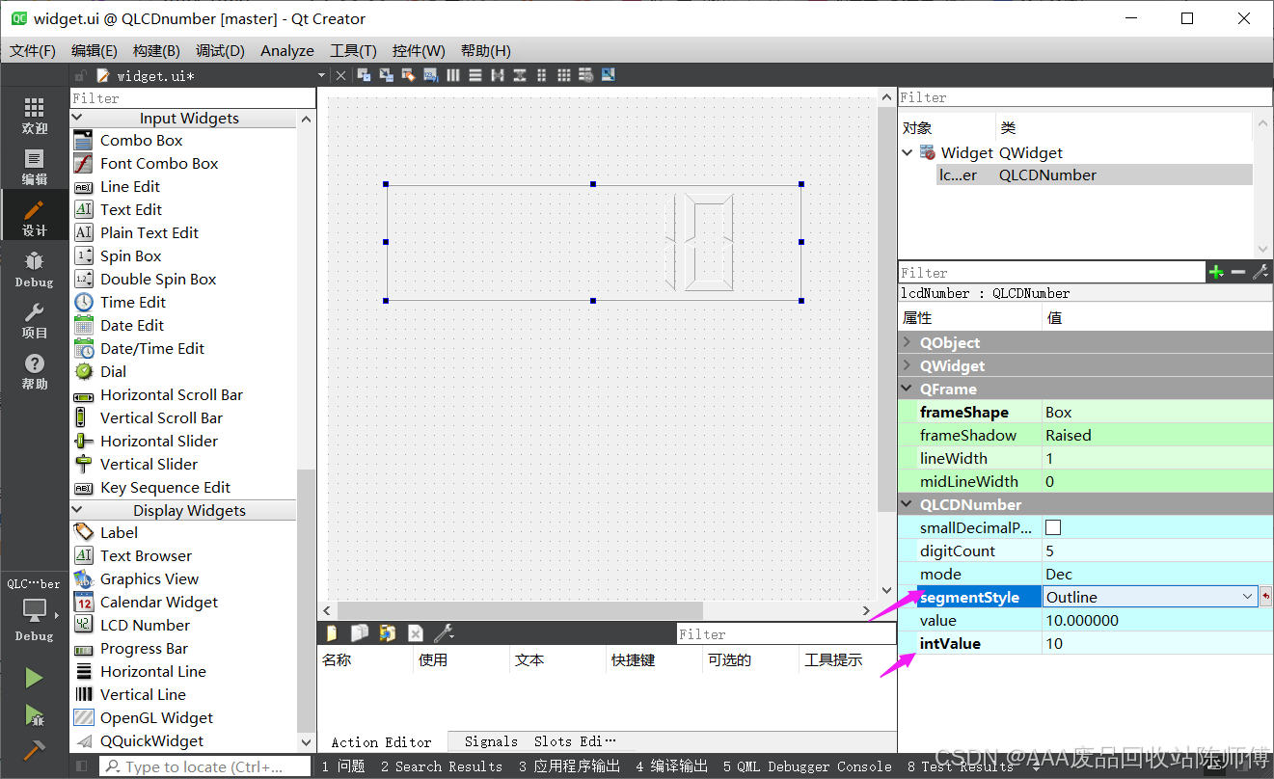
Task: Build the project with the hammer icon
Action: pos(35,749)
